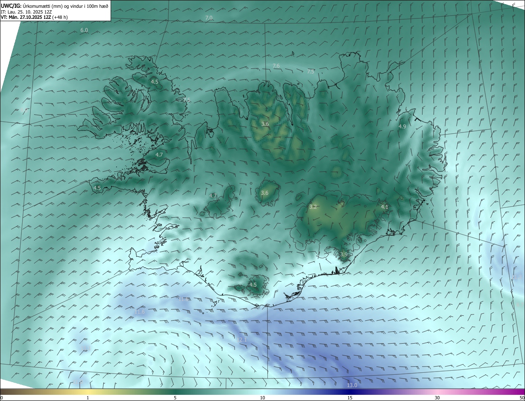Click the '5' label on the color scale
Viewport: 525px width, 401px height.
(x=175, y=398)
